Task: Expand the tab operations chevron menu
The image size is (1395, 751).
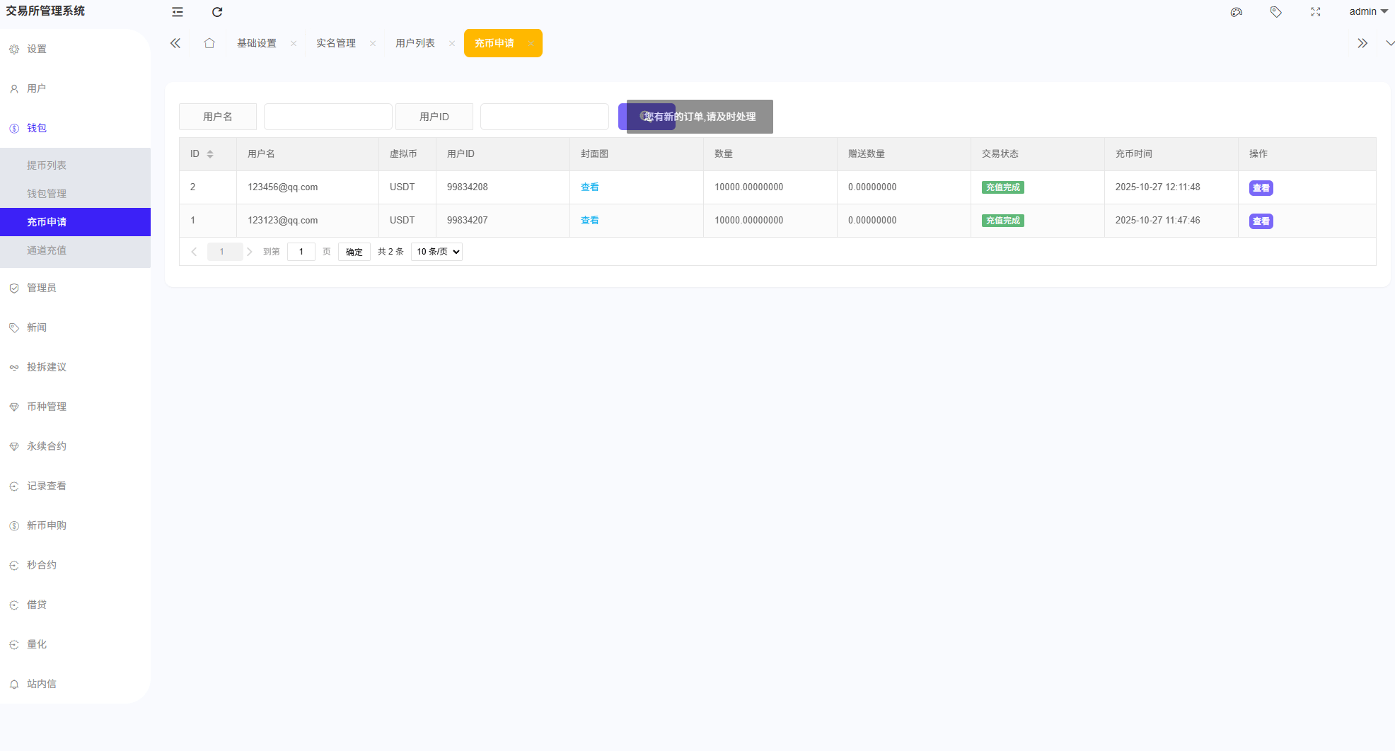Action: point(1389,43)
